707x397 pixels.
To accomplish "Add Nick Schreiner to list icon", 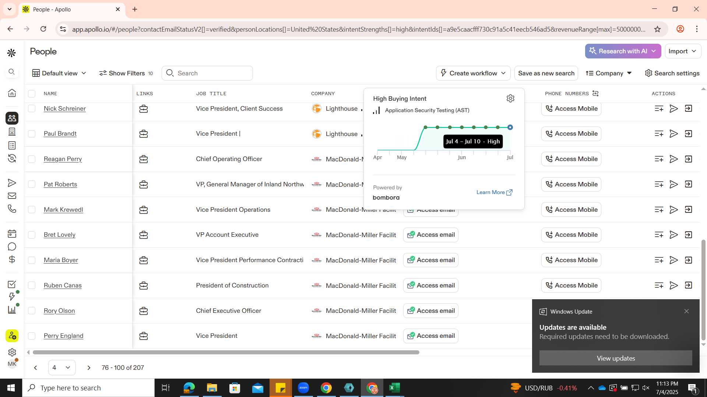I will click(659, 108).
